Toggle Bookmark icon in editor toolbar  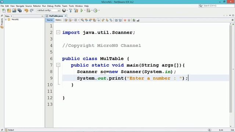[111, 20]
